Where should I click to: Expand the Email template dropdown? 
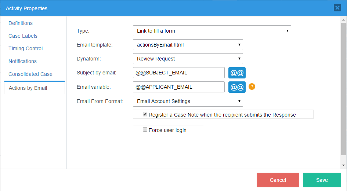click(x=188, y=45)
